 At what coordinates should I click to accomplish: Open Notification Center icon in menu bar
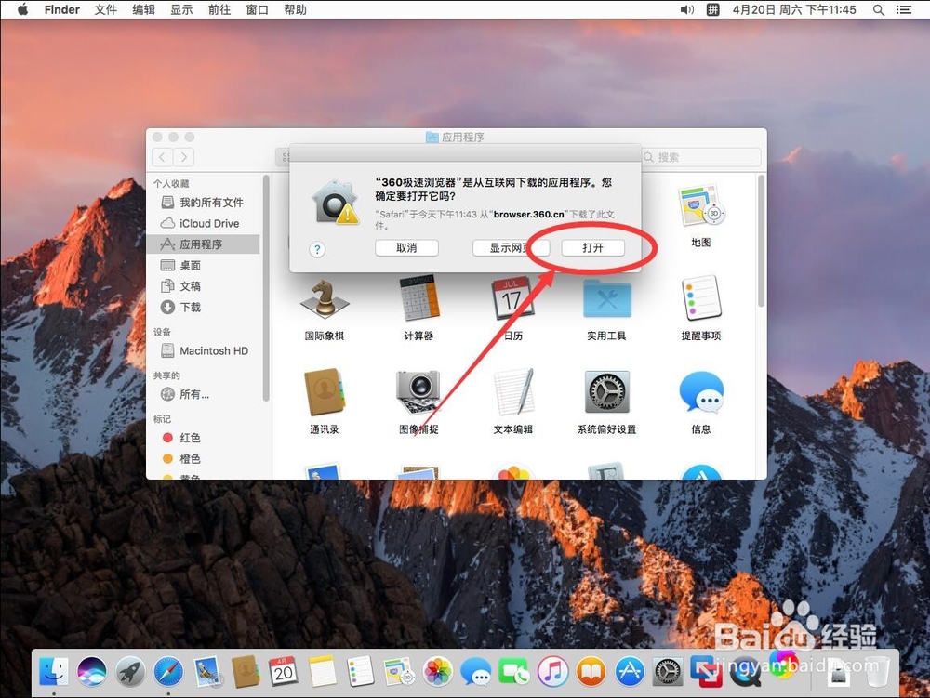[904, 9]
